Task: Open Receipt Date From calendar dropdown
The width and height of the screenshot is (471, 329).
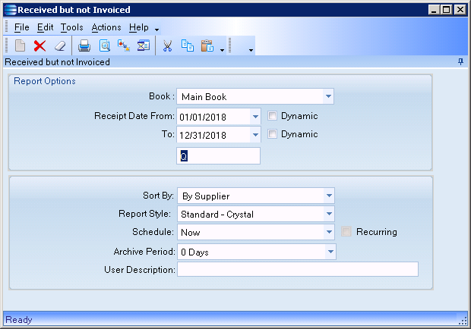Action: click(255, 117)
